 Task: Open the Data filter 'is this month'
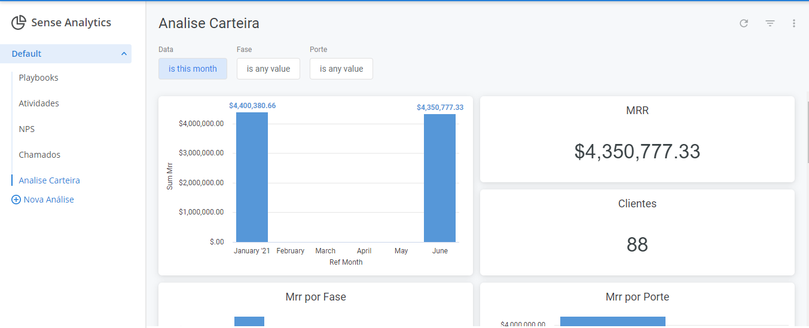[x=193, y=69]
